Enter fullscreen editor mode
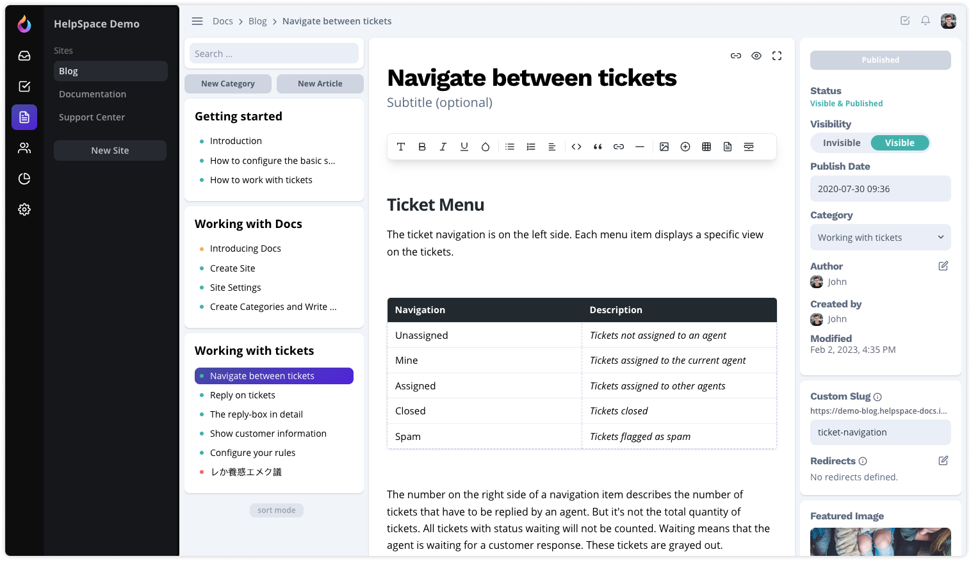 (x=777, y=56)
